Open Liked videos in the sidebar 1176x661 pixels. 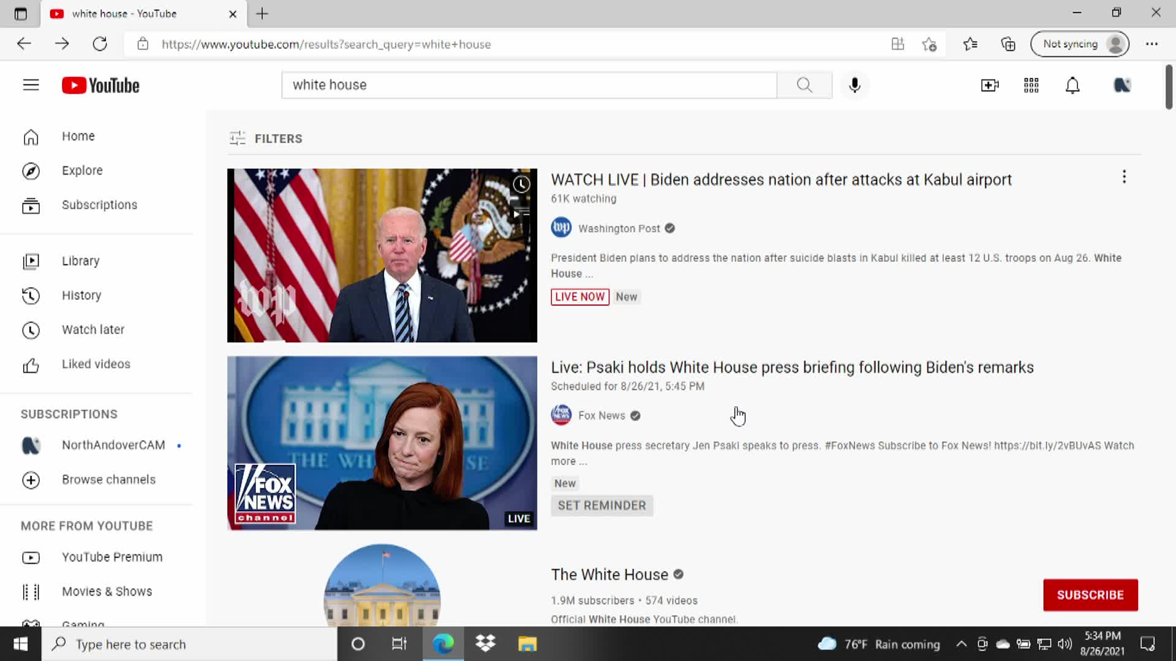click(97, 364)
